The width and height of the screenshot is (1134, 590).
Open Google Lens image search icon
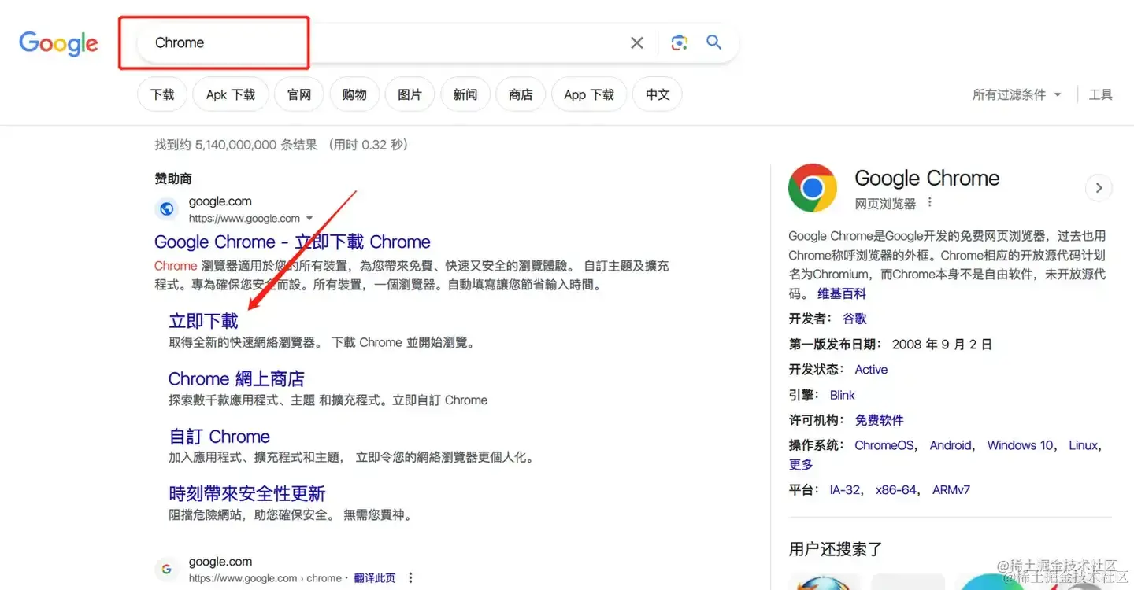679,42
